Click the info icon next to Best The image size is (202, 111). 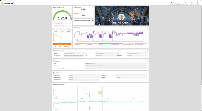pyautogui.click(x=70, y=30)
